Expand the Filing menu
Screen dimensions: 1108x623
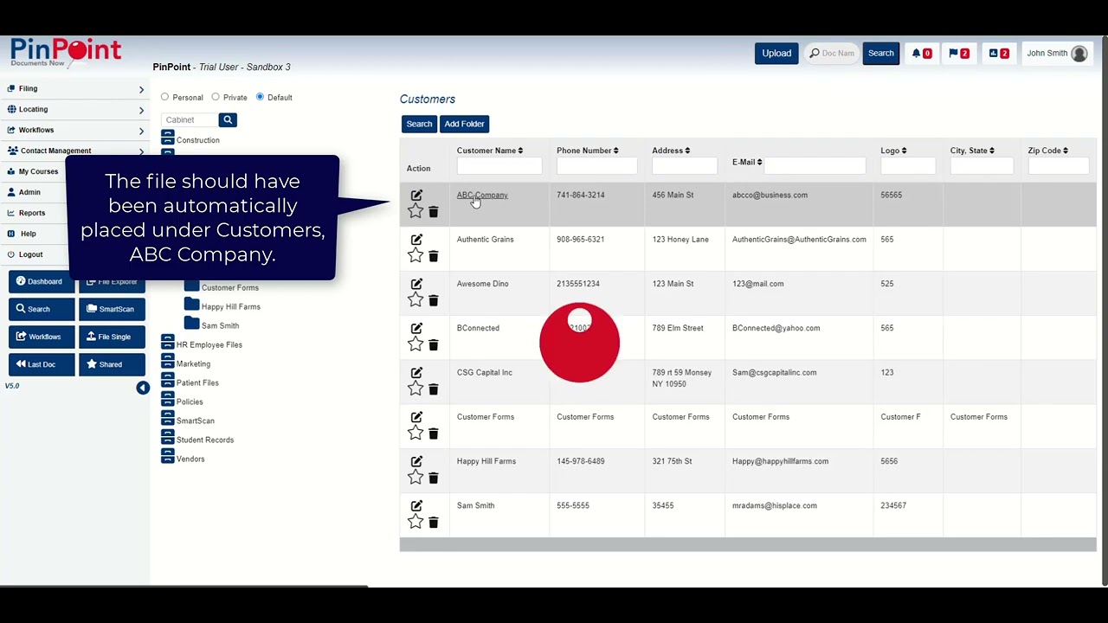coord(75,88)
